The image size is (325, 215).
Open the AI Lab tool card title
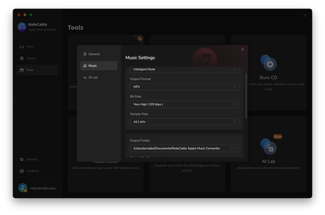(268, 161)
